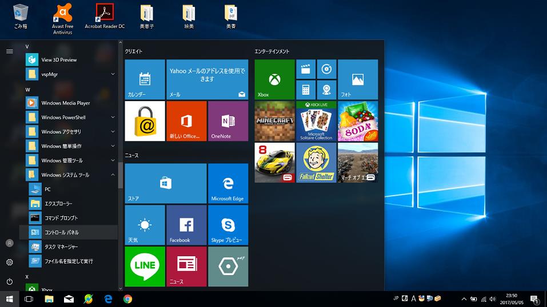Image resolution: width=547 pixels, height=307 pixels.
Task: Open Settings gear in Start menu
Action: (x=9, y=262)
